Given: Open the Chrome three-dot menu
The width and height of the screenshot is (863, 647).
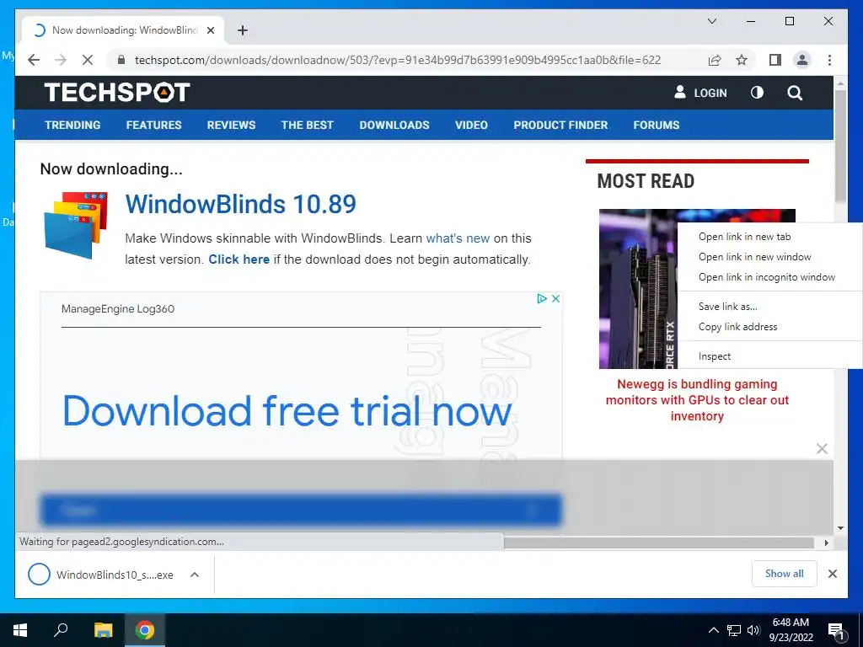Looking at the screenshot, I should 829,60.
